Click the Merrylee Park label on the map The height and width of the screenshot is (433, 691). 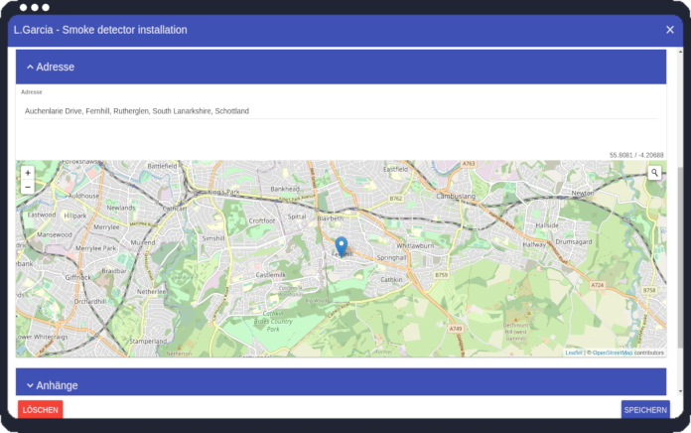95,248
